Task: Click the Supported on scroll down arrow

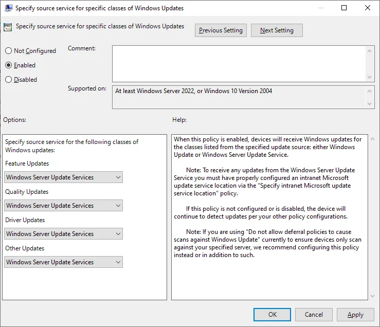Action: [369, 104]
